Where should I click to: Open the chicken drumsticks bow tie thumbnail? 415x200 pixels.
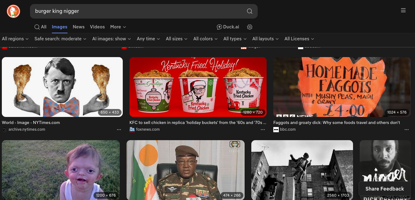(x=62, y=87)
